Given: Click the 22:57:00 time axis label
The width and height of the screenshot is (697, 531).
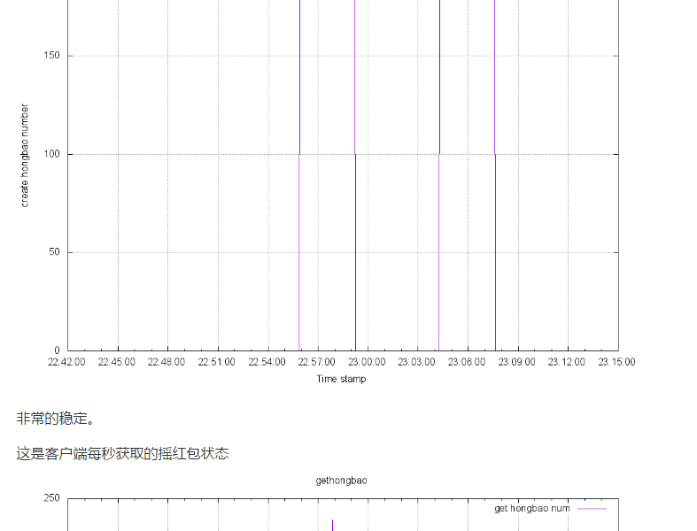Looking at the screenshot, I should (x=316, y=362).
